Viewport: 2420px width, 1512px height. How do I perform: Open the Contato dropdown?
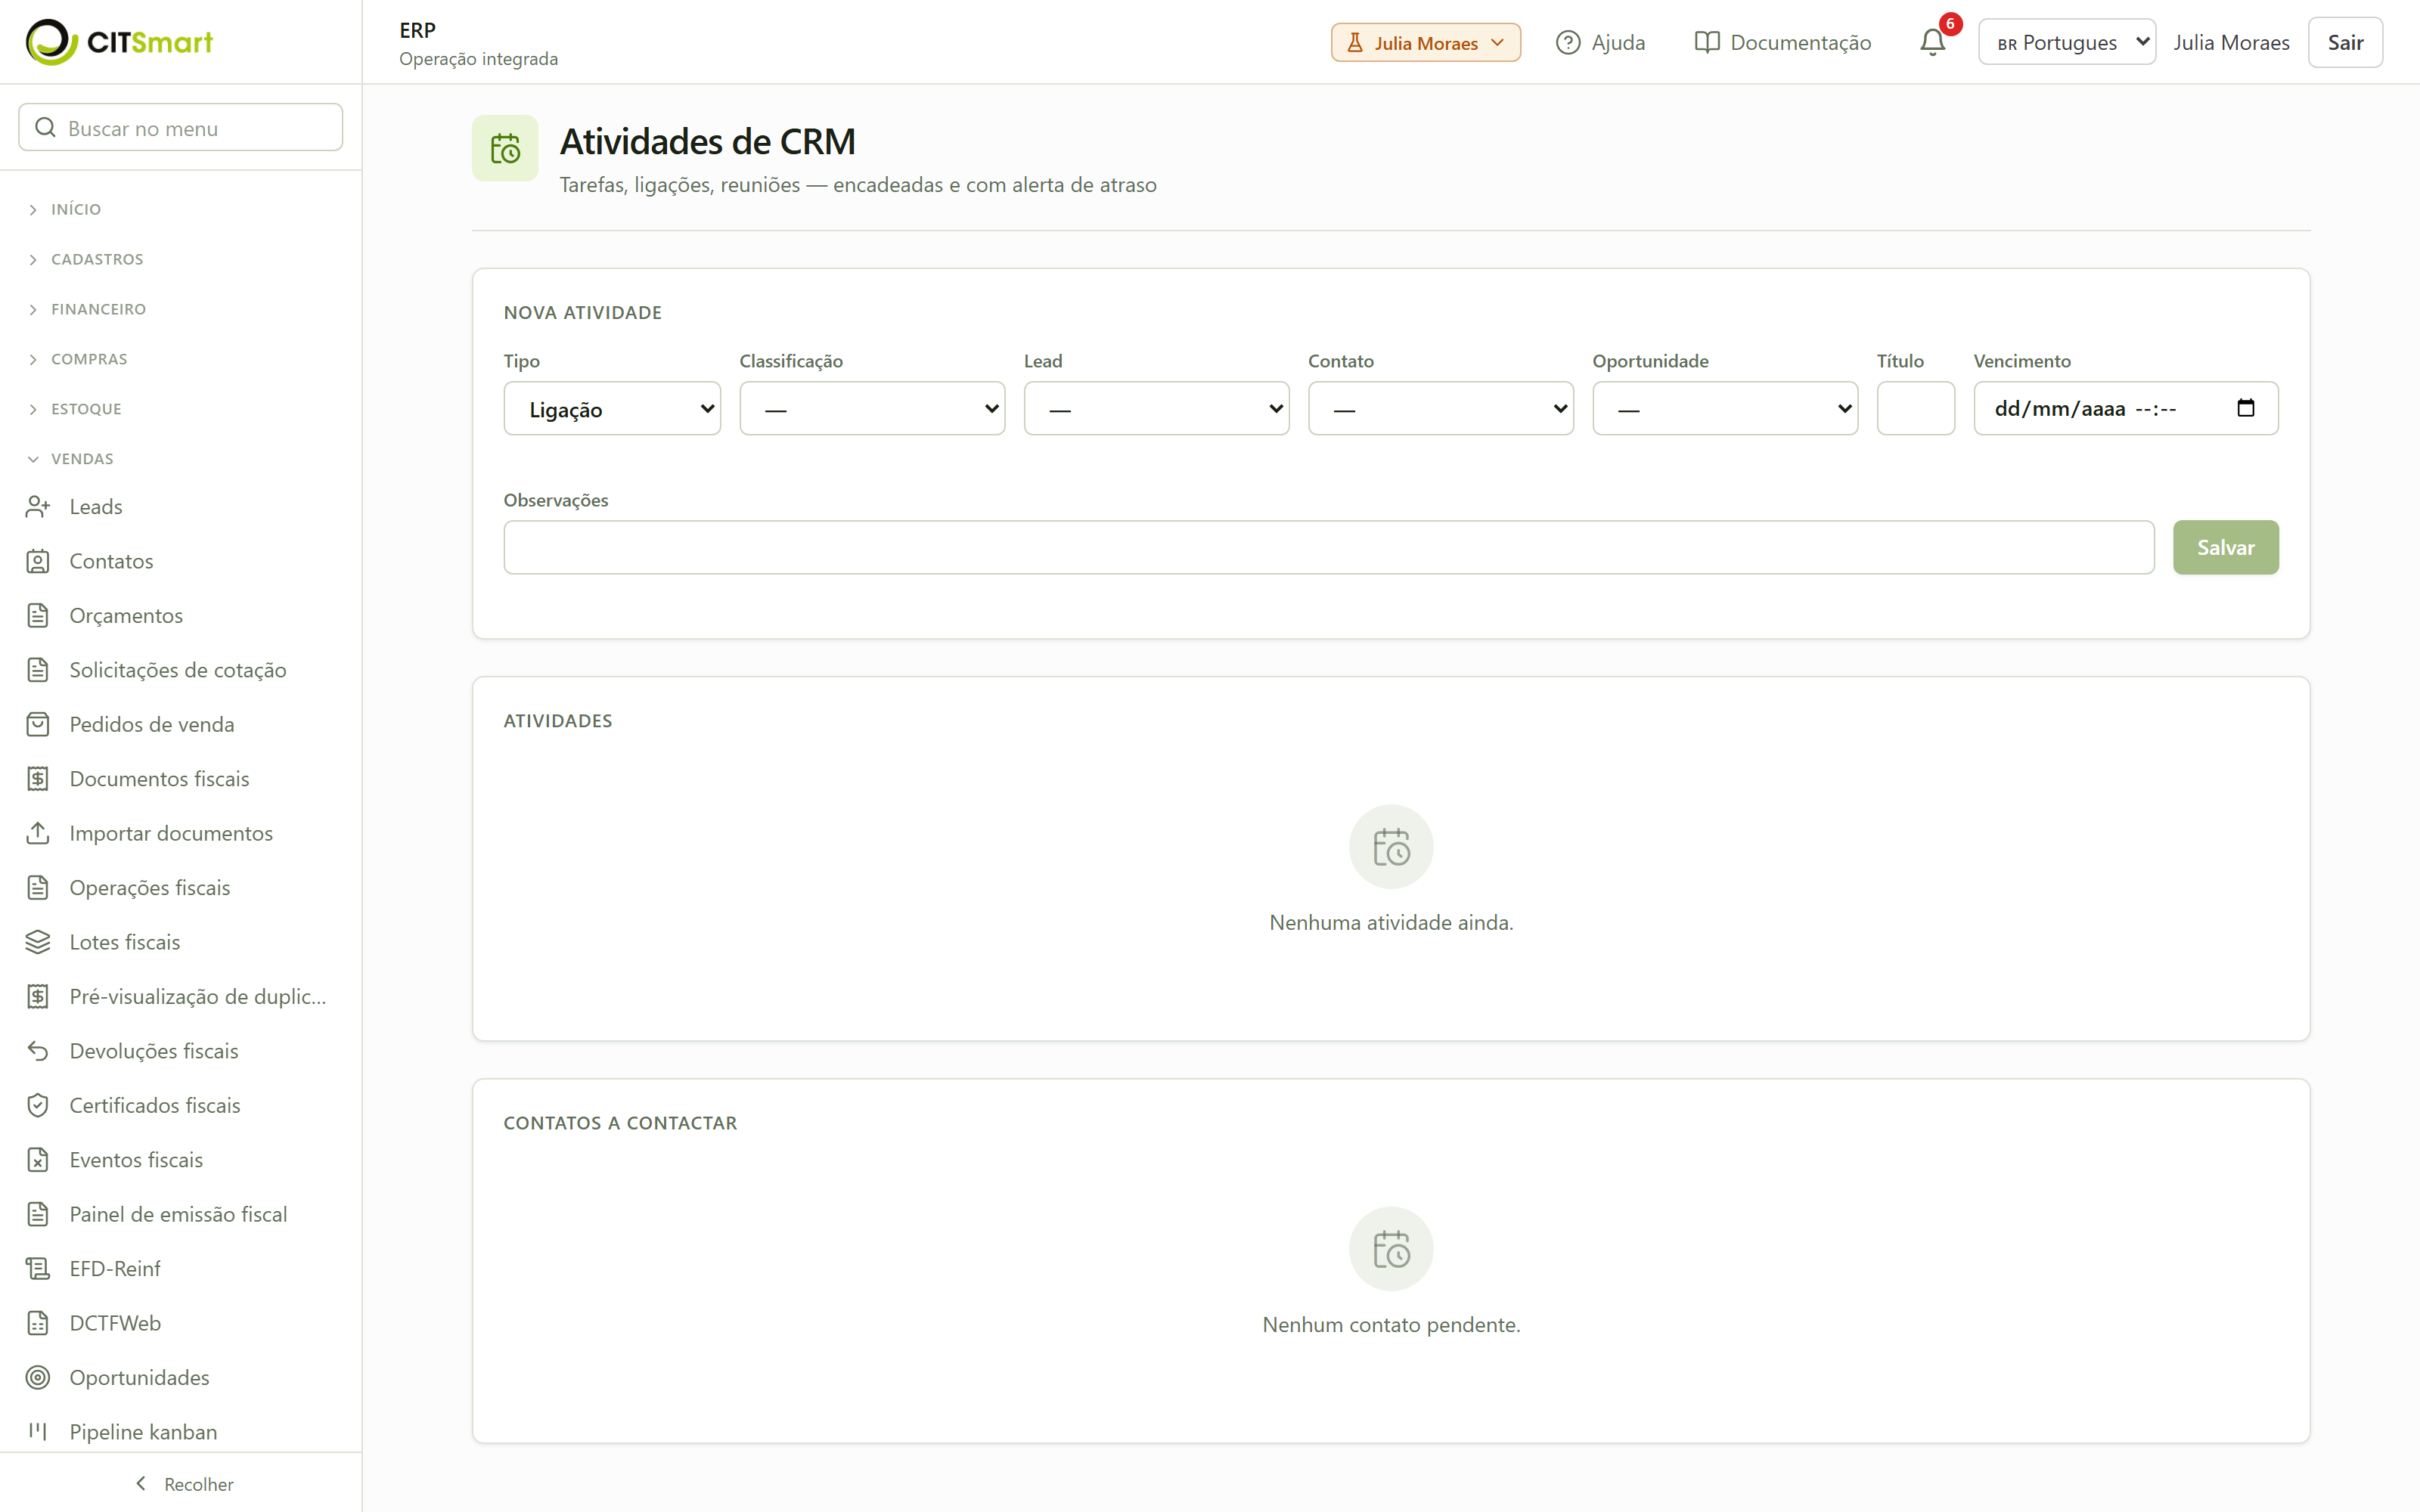click(1441, 408)
